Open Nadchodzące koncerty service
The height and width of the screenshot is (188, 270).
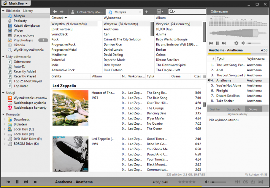point(30,108)
